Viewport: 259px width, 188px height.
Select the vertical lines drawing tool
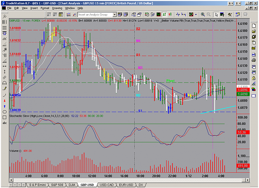[x=5, y=22]
